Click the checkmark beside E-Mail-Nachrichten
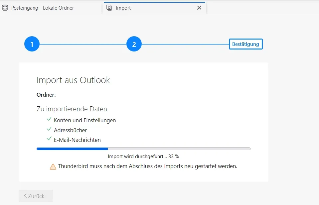The height and width of the screenshot is (205, 319). pyautogui.click(x=49, y=139)
